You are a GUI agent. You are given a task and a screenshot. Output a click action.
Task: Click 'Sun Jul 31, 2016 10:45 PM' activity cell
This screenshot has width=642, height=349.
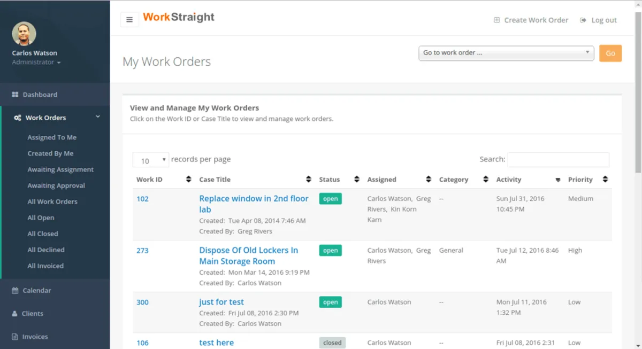coord(521,204)
